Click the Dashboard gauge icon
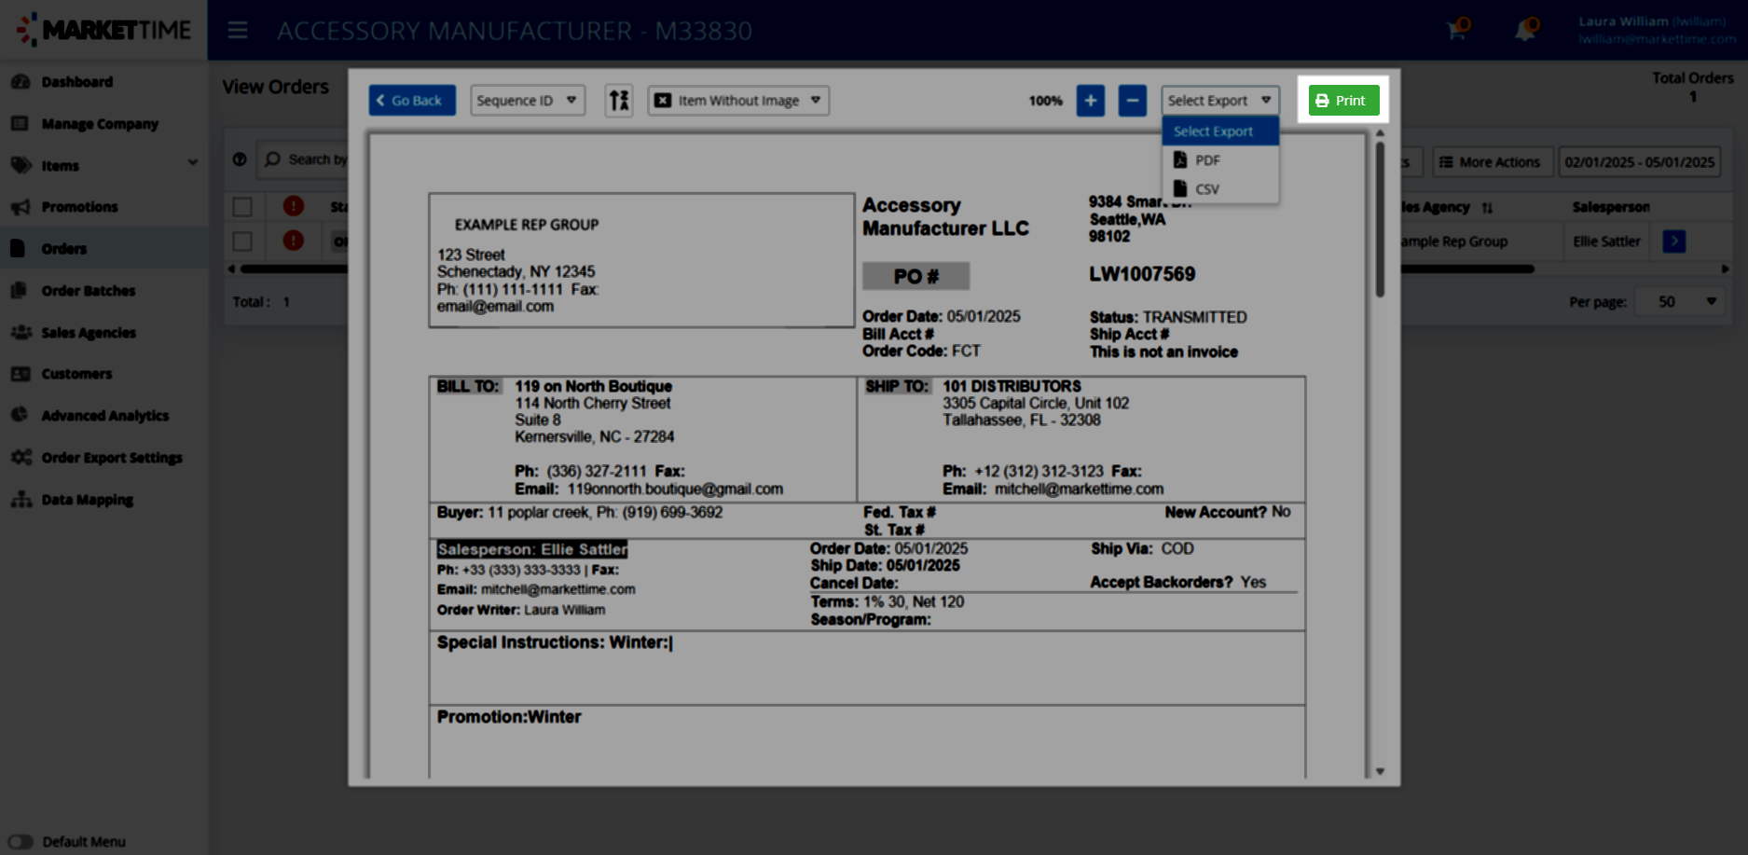The width and height of the screenshot is (1748, 855). [21, 82]
